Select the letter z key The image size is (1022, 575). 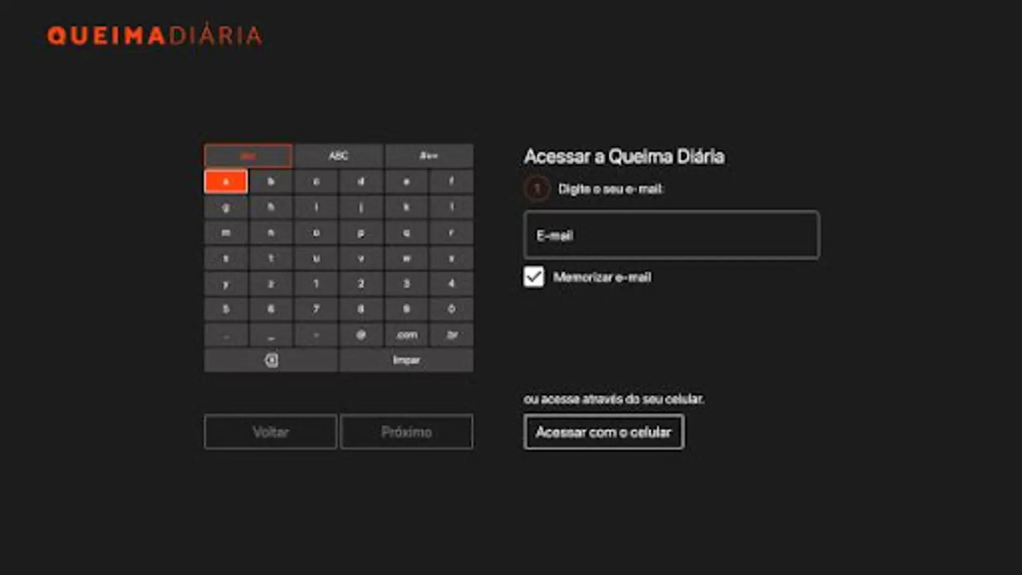[x=271, y=284]
